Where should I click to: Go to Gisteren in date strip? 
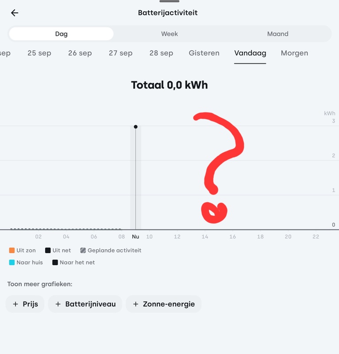pyautogui.click(x=204, y=53)
